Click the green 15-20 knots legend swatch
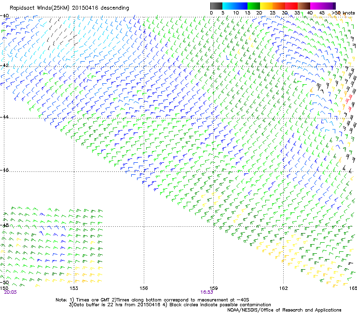This screenshot has width=357, height=313. point(254,6)
